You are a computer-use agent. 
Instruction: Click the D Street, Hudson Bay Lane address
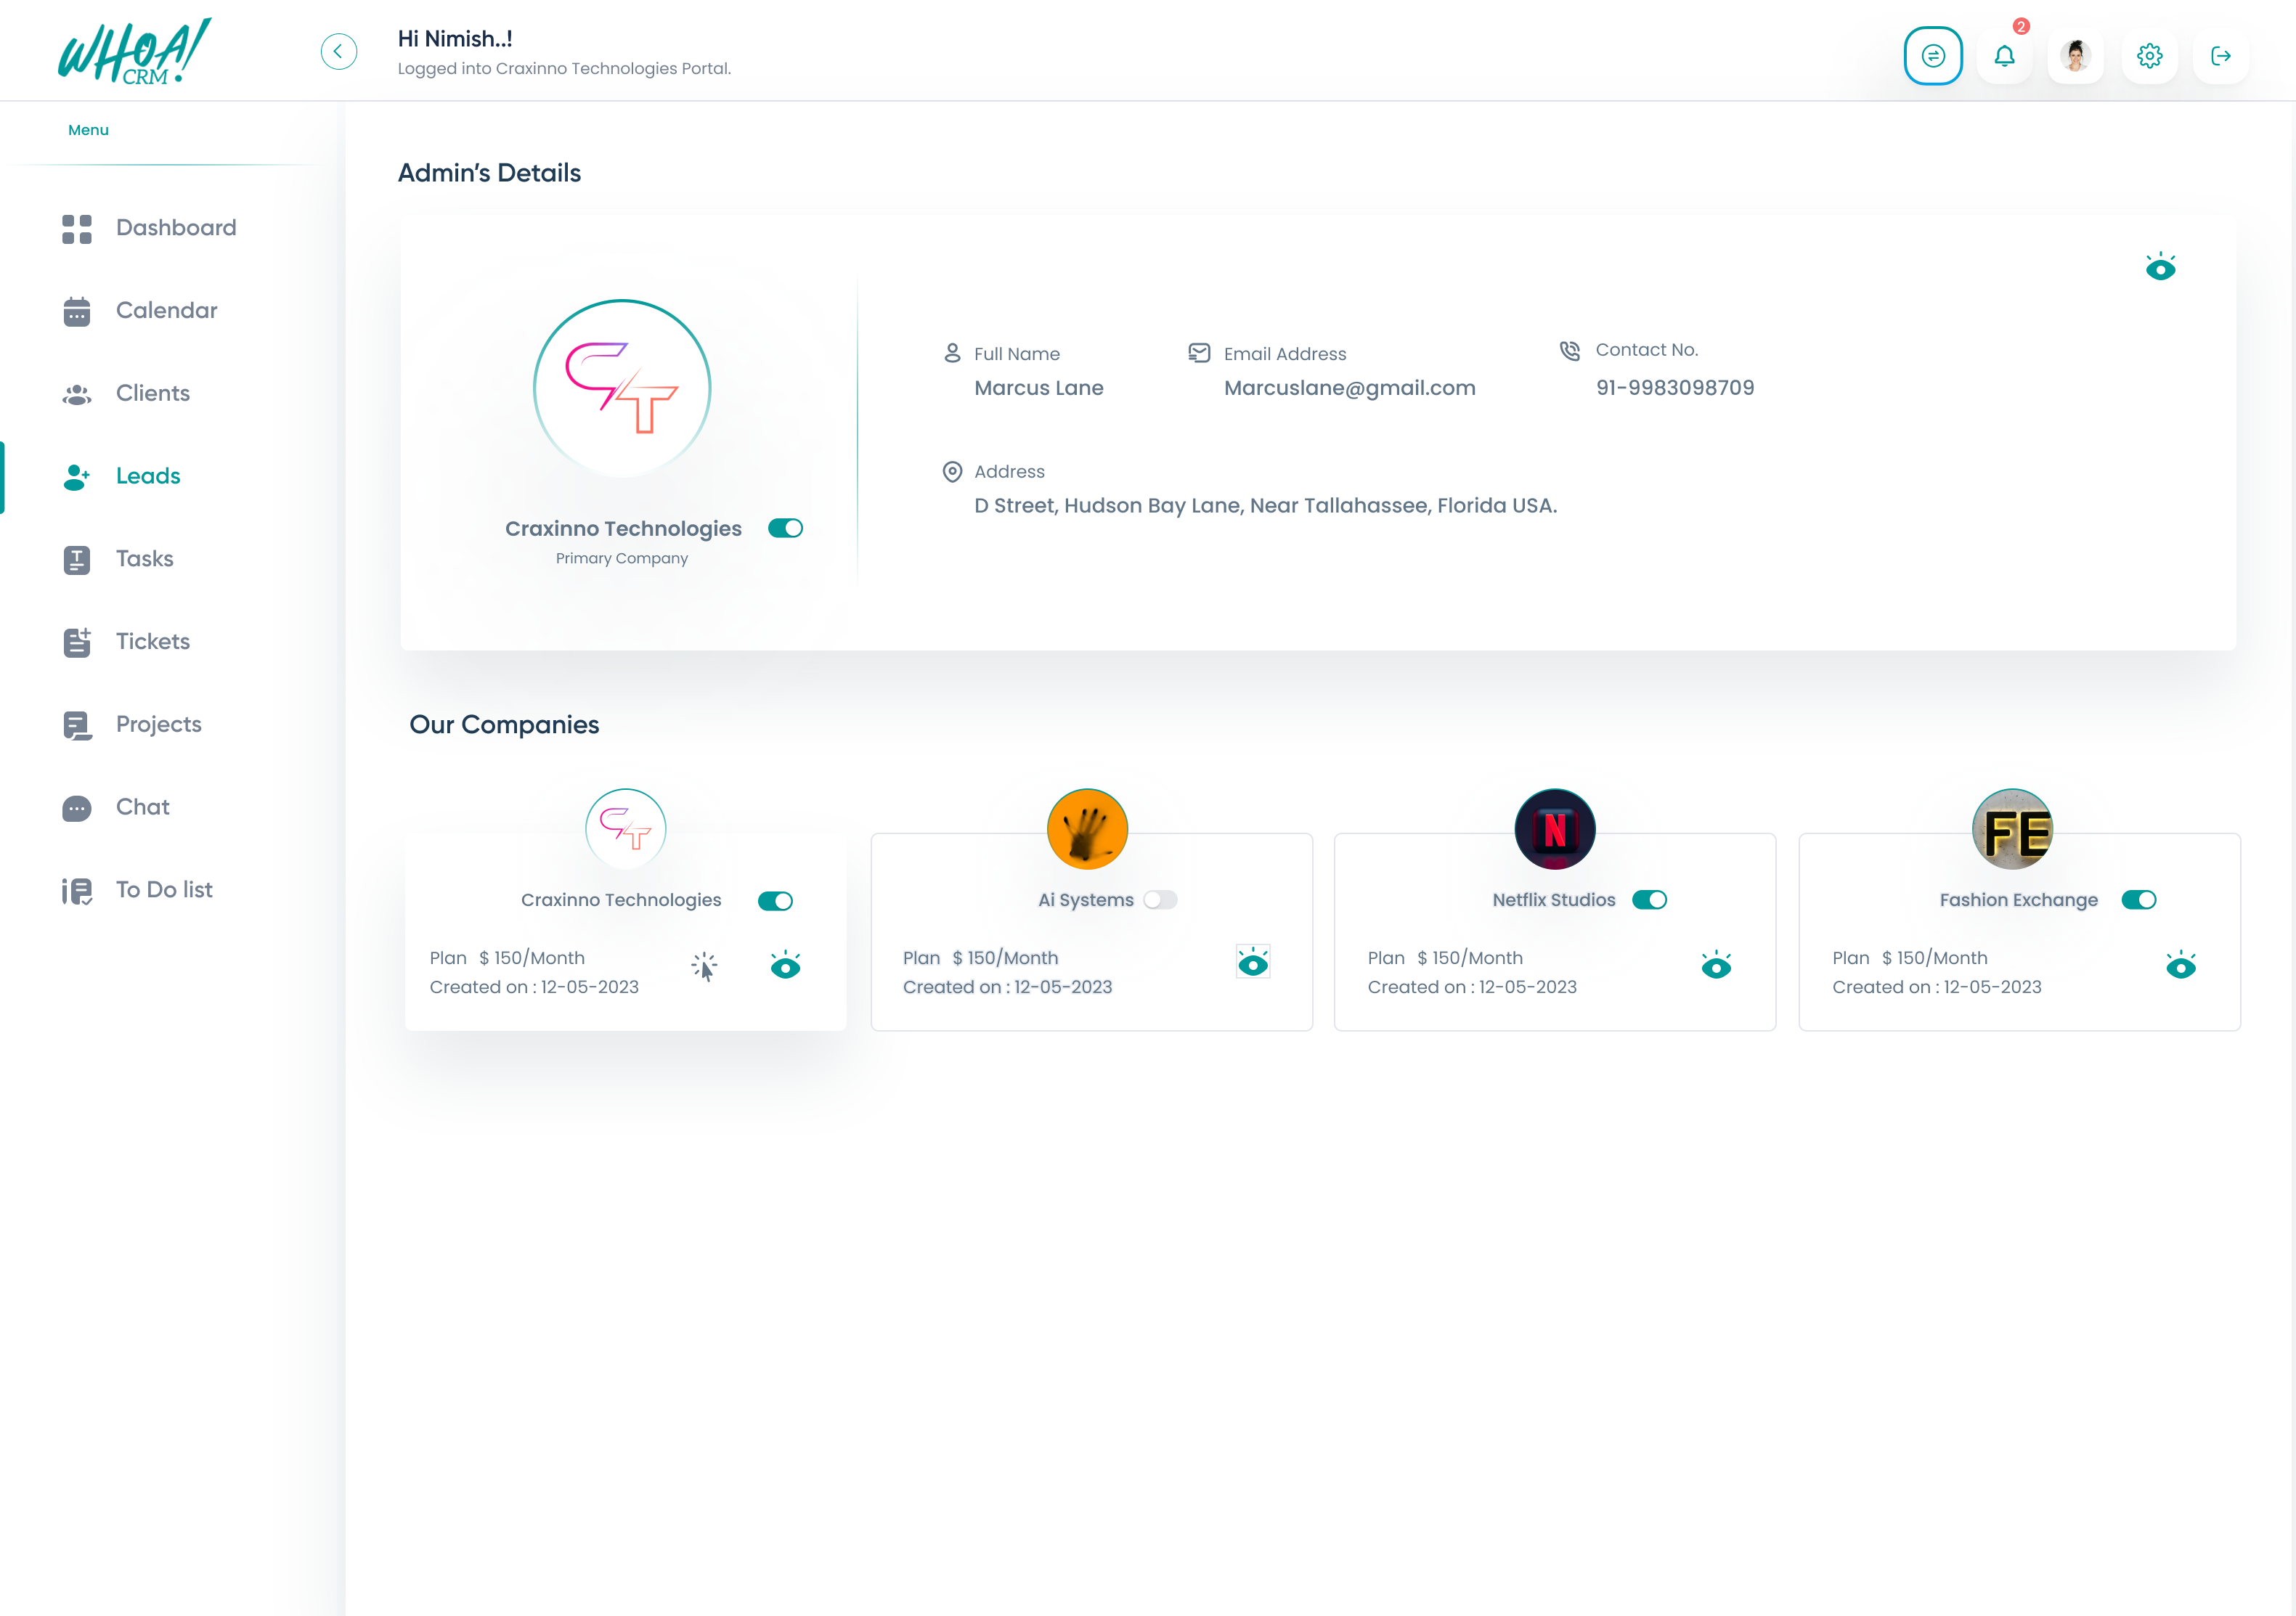[x=1266, y=506]
